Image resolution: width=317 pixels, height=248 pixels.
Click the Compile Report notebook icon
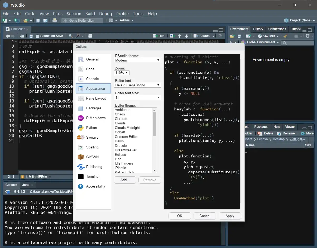(90, 36)
